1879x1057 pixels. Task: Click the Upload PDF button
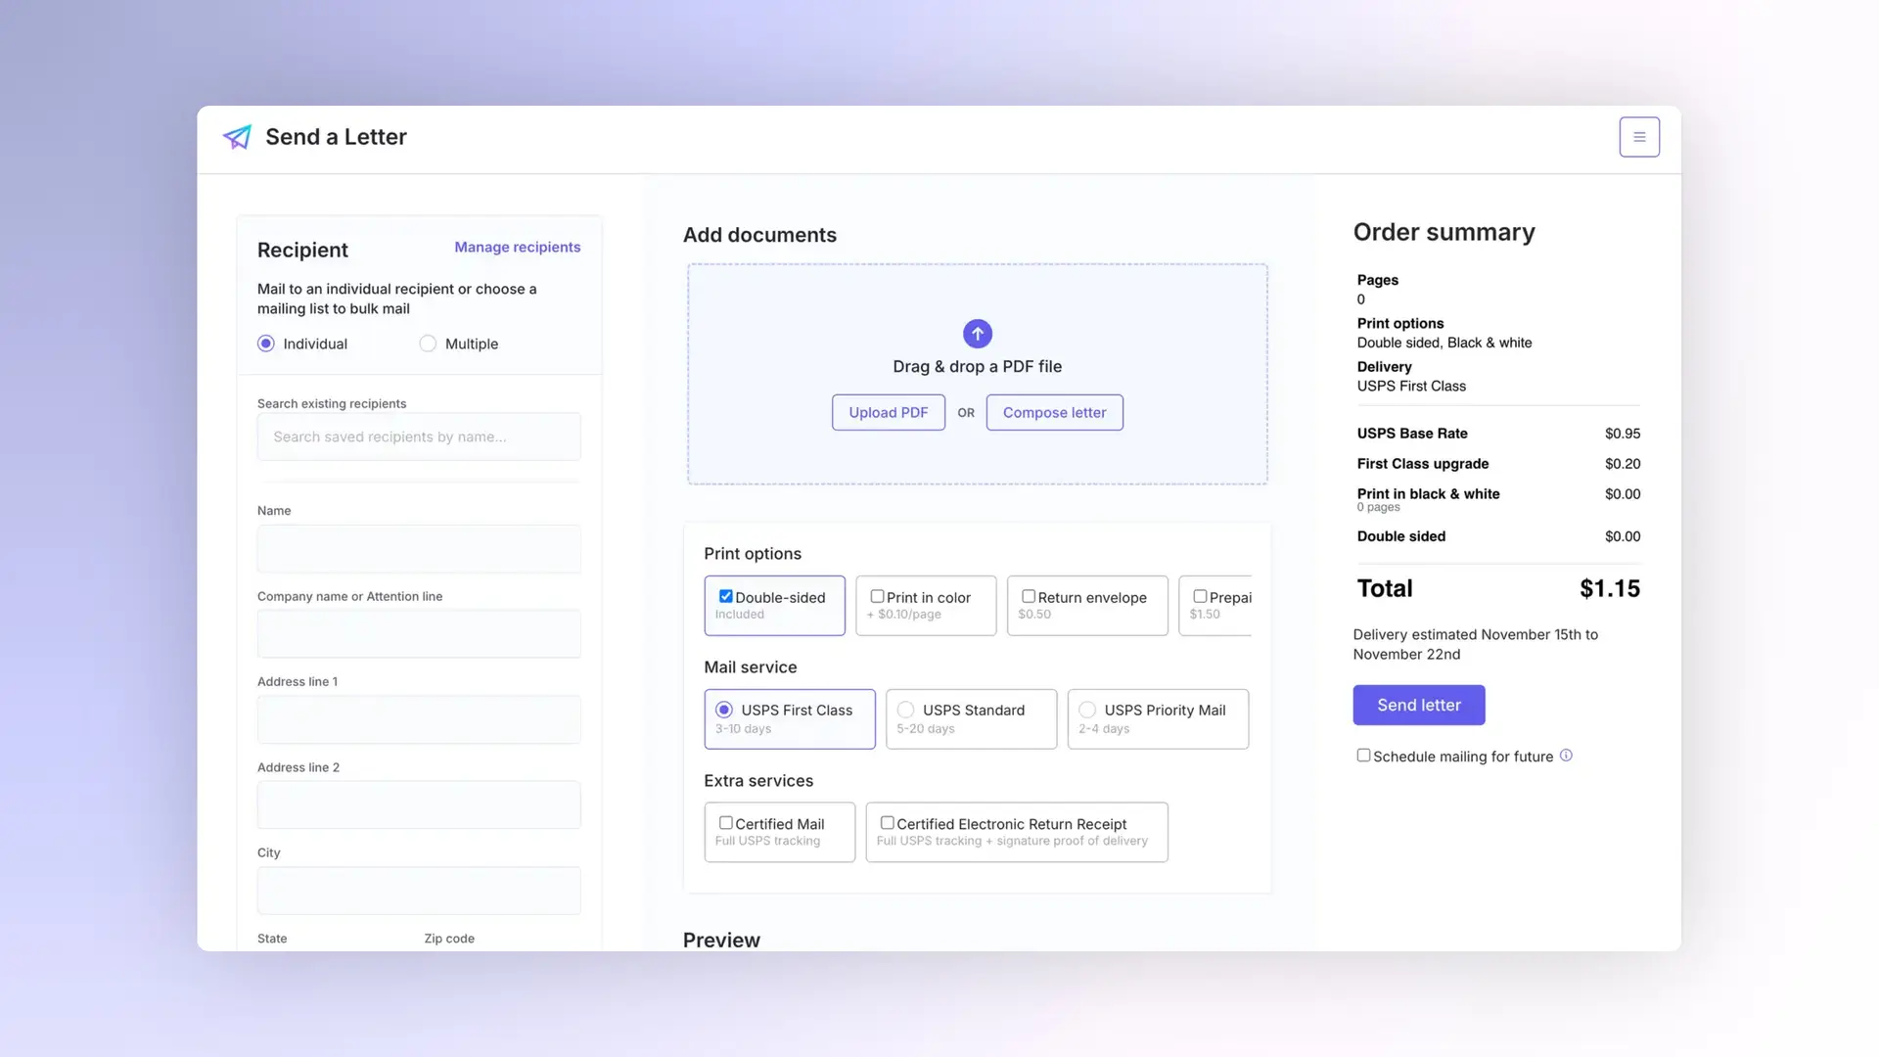(888, 412)
